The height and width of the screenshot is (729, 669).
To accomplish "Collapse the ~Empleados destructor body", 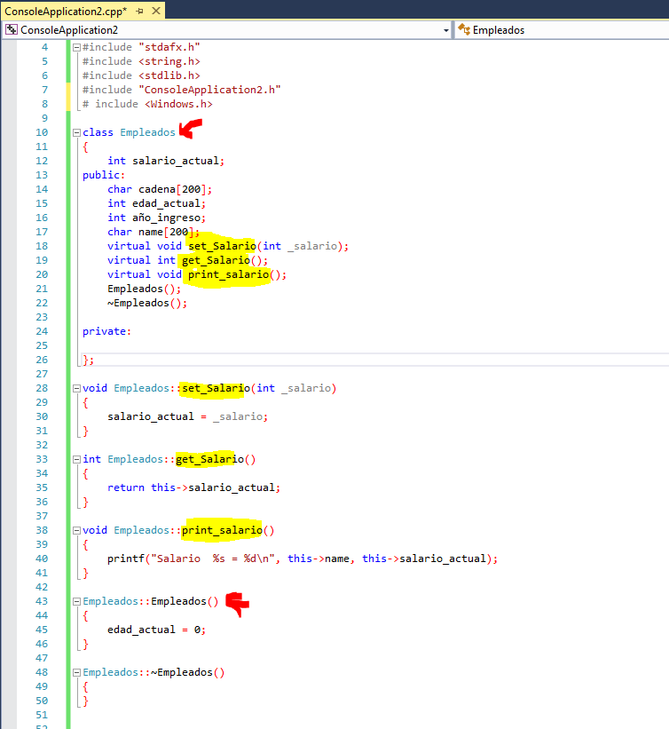I will 76,672.
